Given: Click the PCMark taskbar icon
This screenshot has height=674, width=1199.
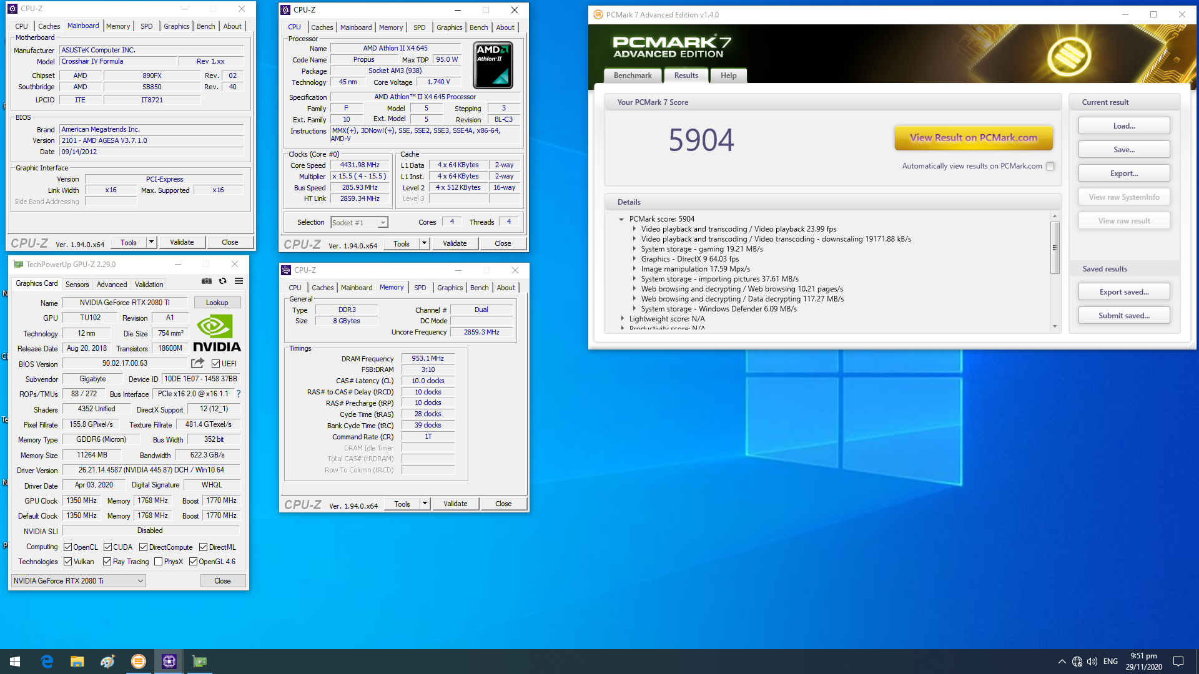Looking at the screenshot, I should (139, 662).
